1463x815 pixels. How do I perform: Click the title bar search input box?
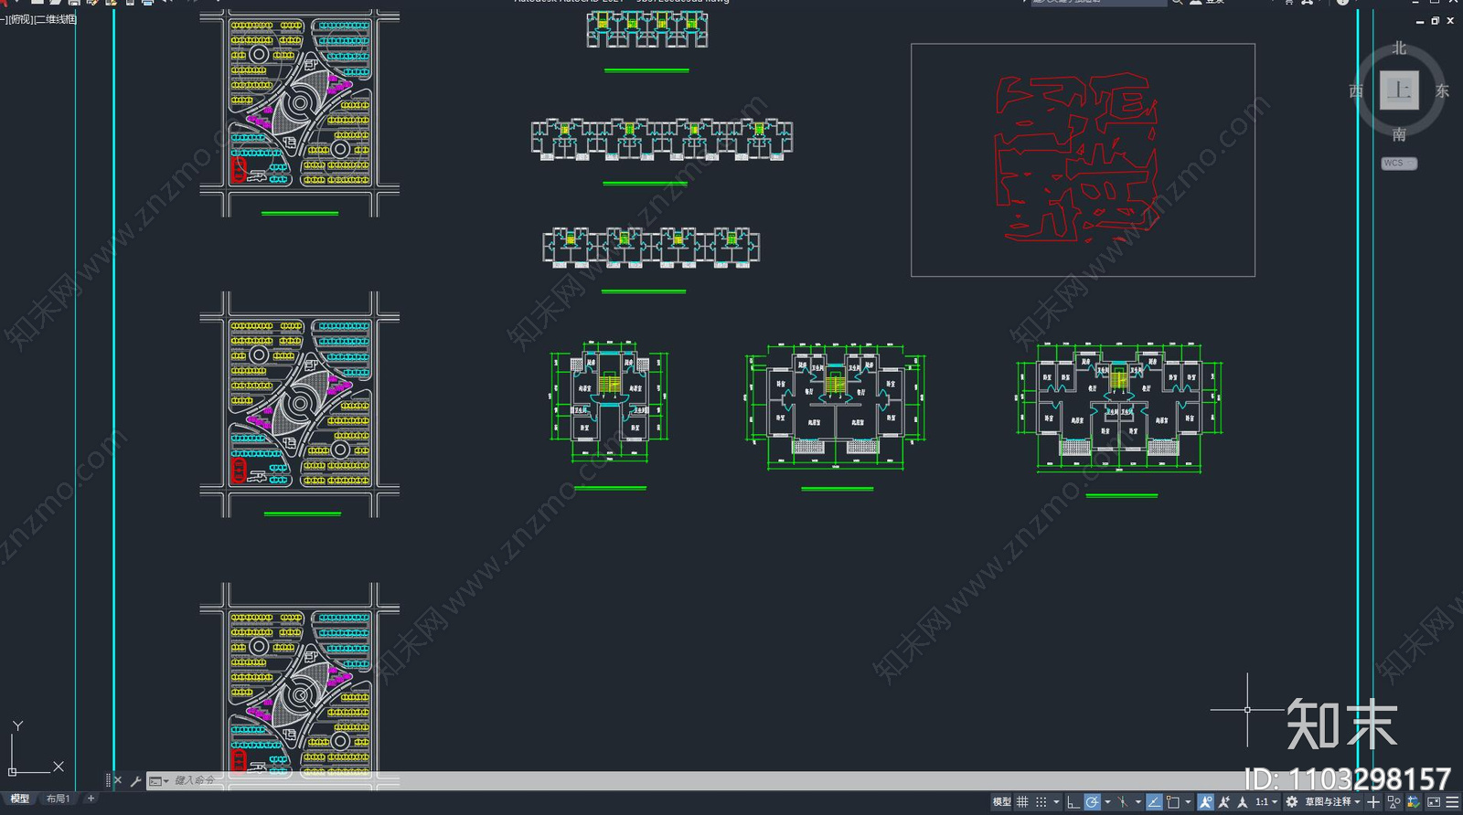(x=1099, y=2)
